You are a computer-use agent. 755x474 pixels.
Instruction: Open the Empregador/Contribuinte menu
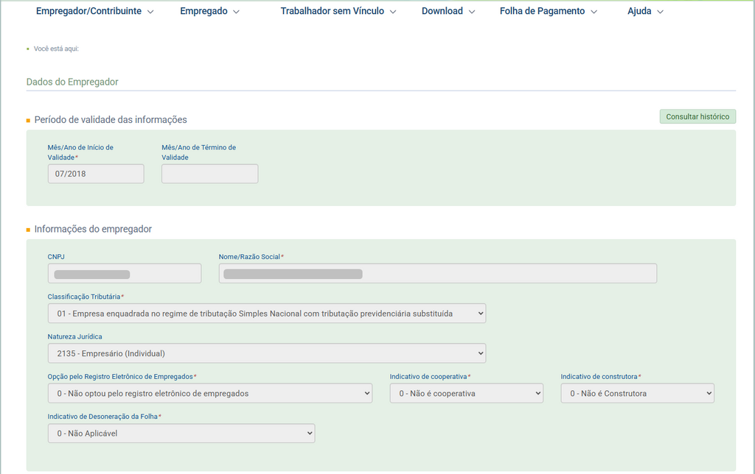(94, 12)
